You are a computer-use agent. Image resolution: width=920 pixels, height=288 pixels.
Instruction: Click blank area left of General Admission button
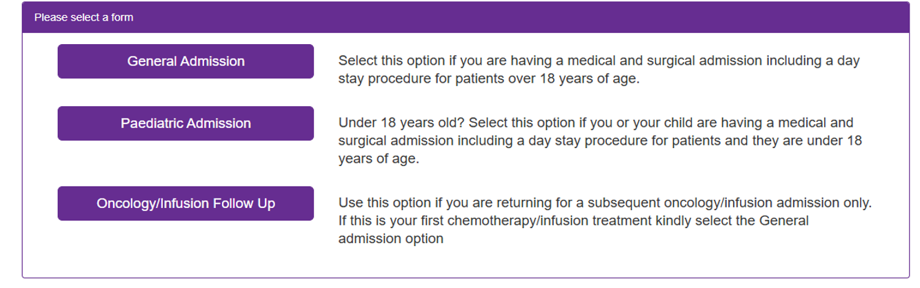[40, 61]
